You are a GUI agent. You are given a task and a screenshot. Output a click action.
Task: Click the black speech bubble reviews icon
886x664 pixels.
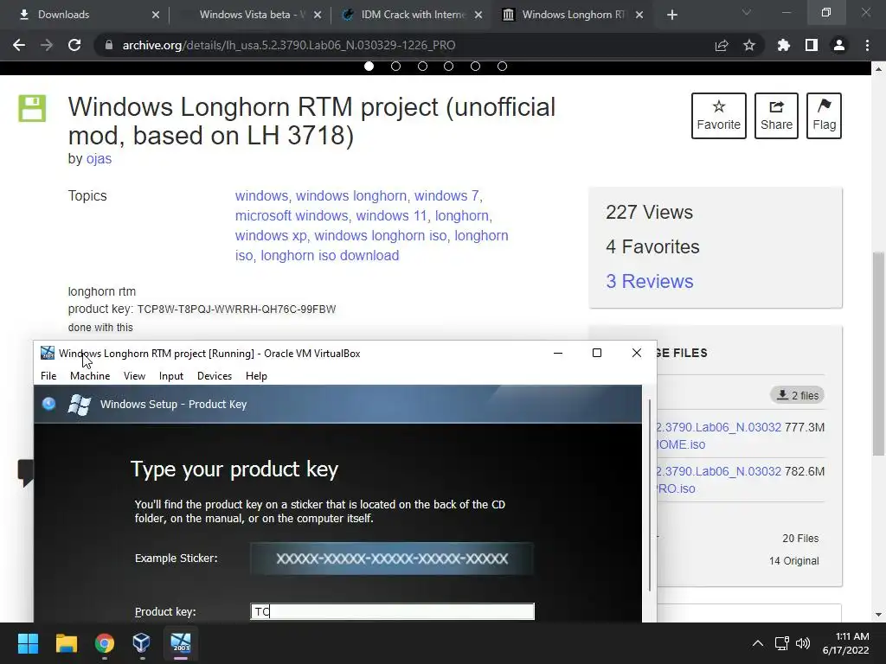click(x=25, y=473)
